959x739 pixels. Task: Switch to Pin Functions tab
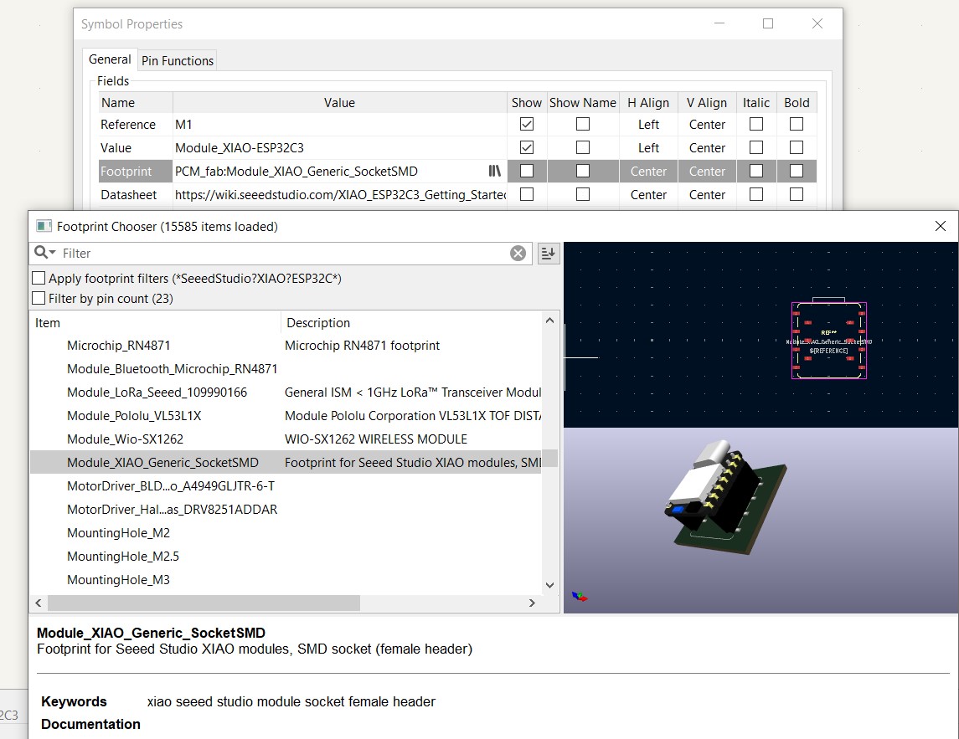178,60
